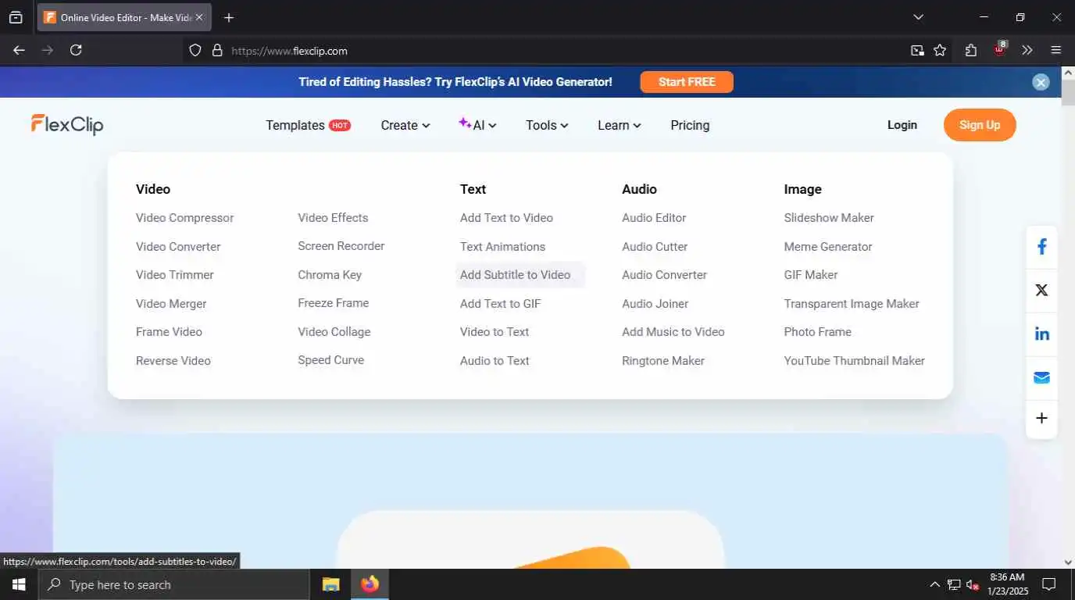The image size is (1075, 600).
Task: Share page on LinkedIn
Action: pos(1041,334)
